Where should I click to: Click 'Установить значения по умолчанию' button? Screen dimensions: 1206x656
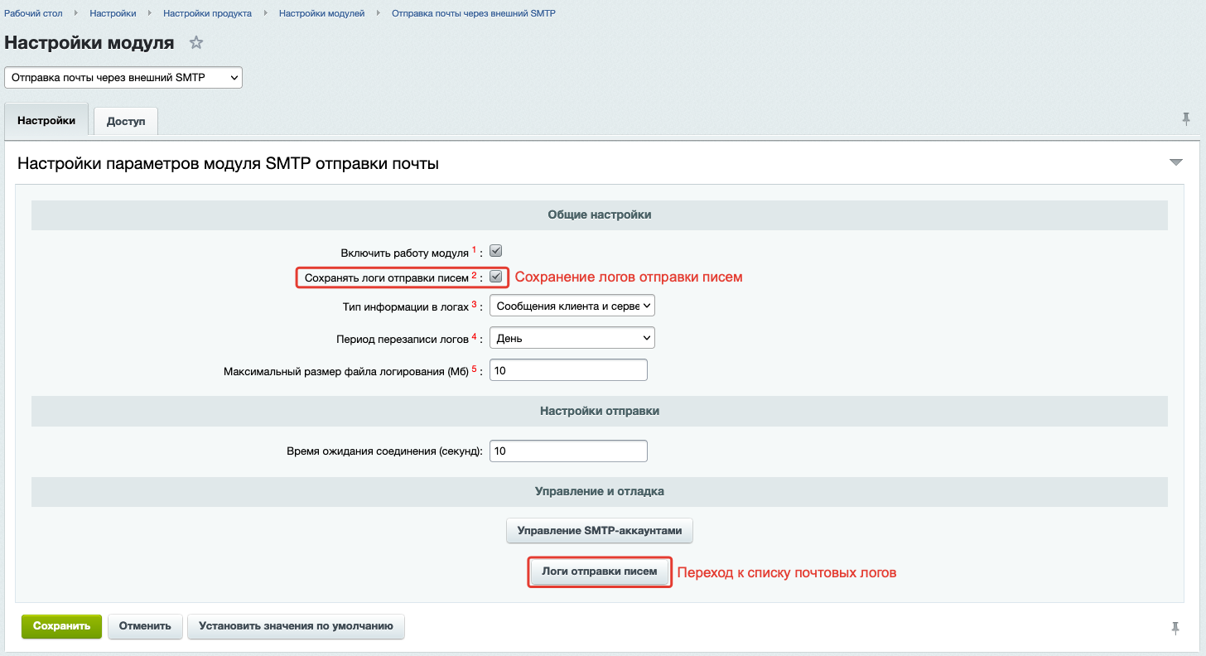coord(297,626)
